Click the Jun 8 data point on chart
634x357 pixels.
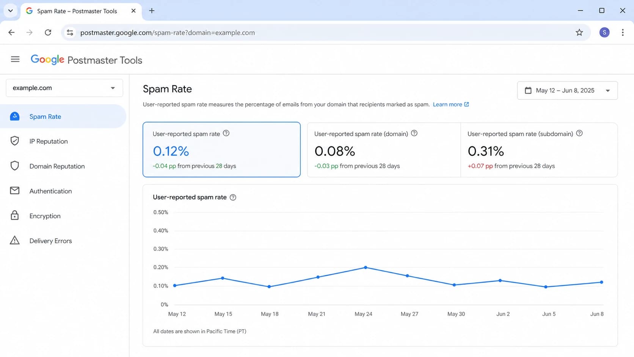(x=601, y=282)
